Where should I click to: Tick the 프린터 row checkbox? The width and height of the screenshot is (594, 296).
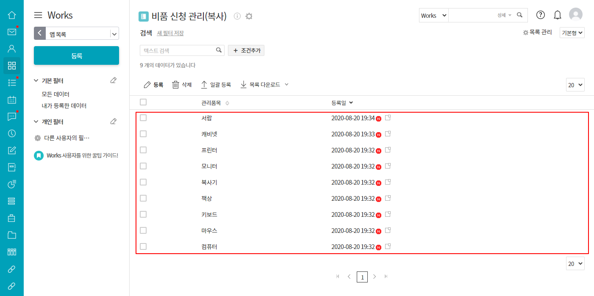click(143, 150)
